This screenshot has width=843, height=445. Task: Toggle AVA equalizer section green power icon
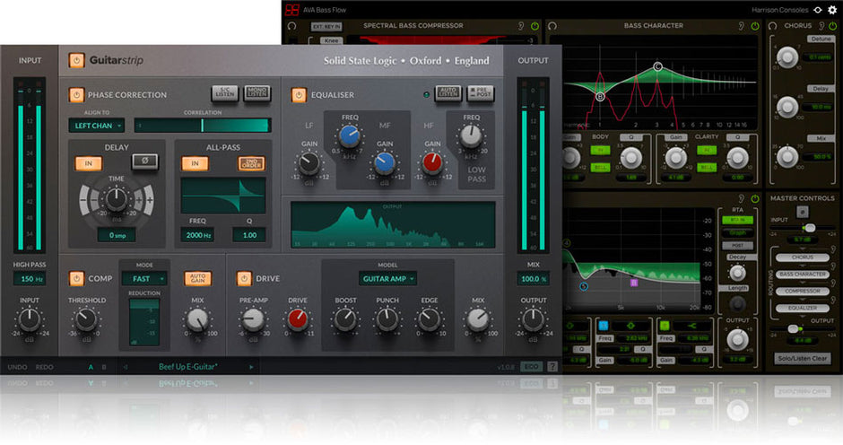pos(755,198)
